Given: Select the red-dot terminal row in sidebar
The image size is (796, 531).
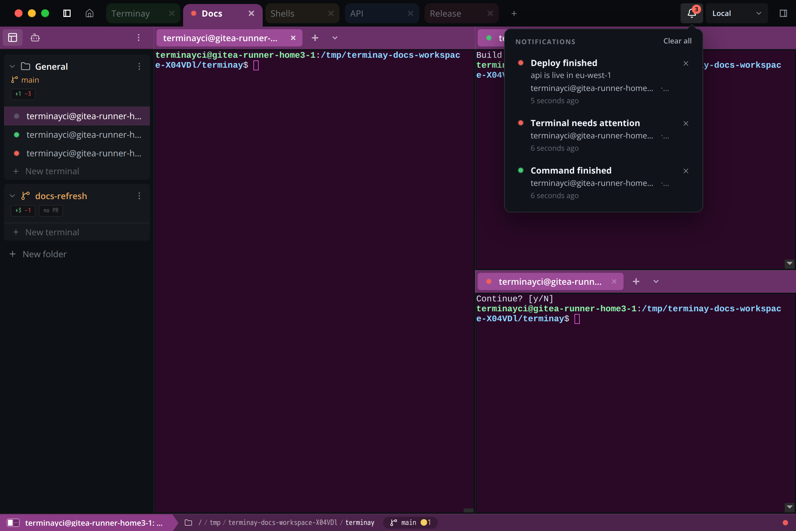Looking at the screenshot, I should point(77,153).
